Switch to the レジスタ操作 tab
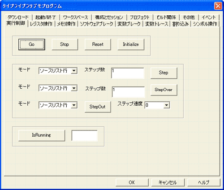 (41, 24)
